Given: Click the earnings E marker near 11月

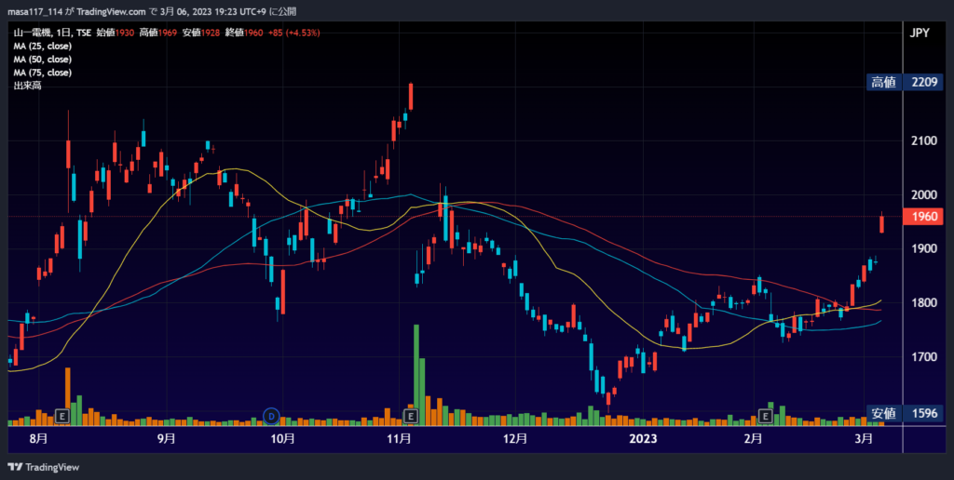Looking at the screenshot, I should pyautogui.click(x=411, y=416).
